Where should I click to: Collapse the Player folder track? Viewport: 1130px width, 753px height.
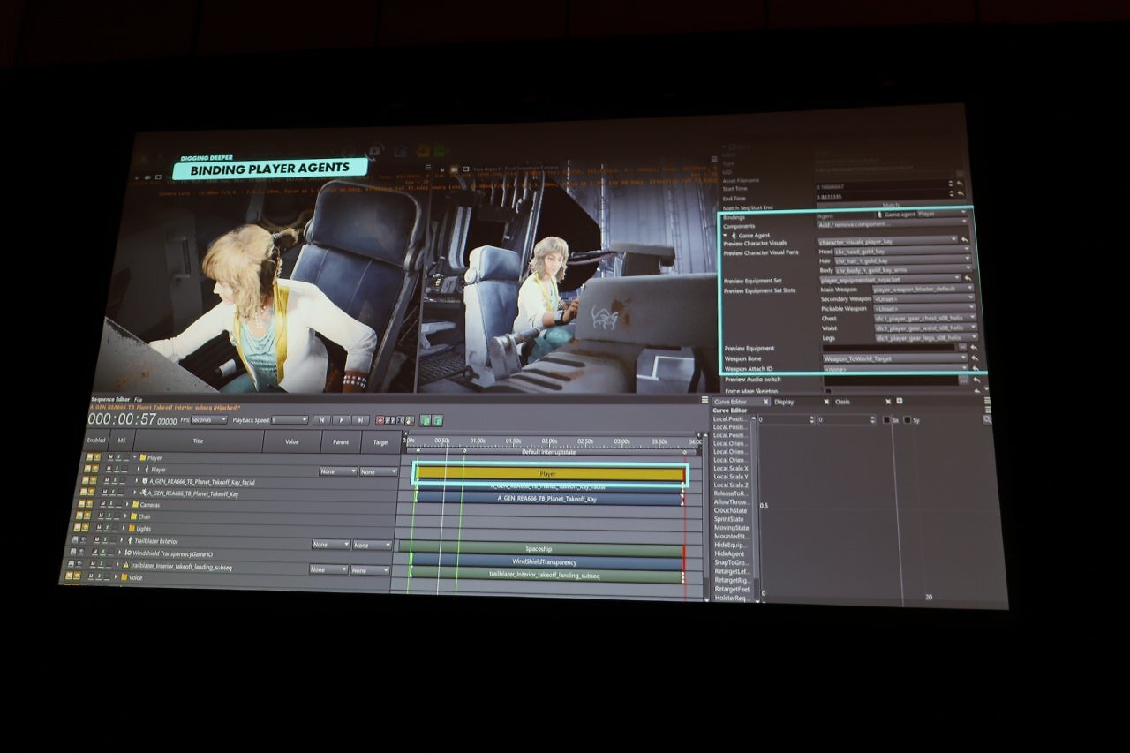pos(134,457)
